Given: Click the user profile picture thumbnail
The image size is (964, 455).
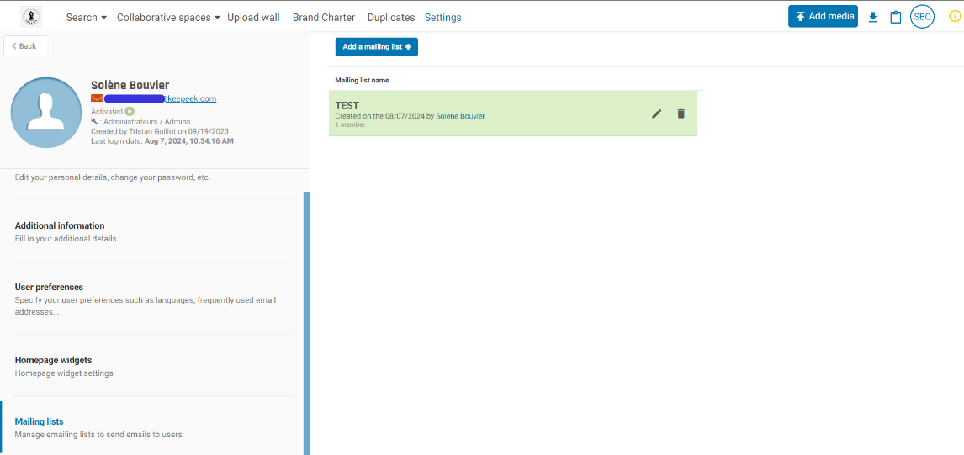Looking at the screenshot, I should pos(46,113).
